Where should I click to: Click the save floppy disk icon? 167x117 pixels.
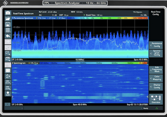pyautogui.click(x=8, y=24)
